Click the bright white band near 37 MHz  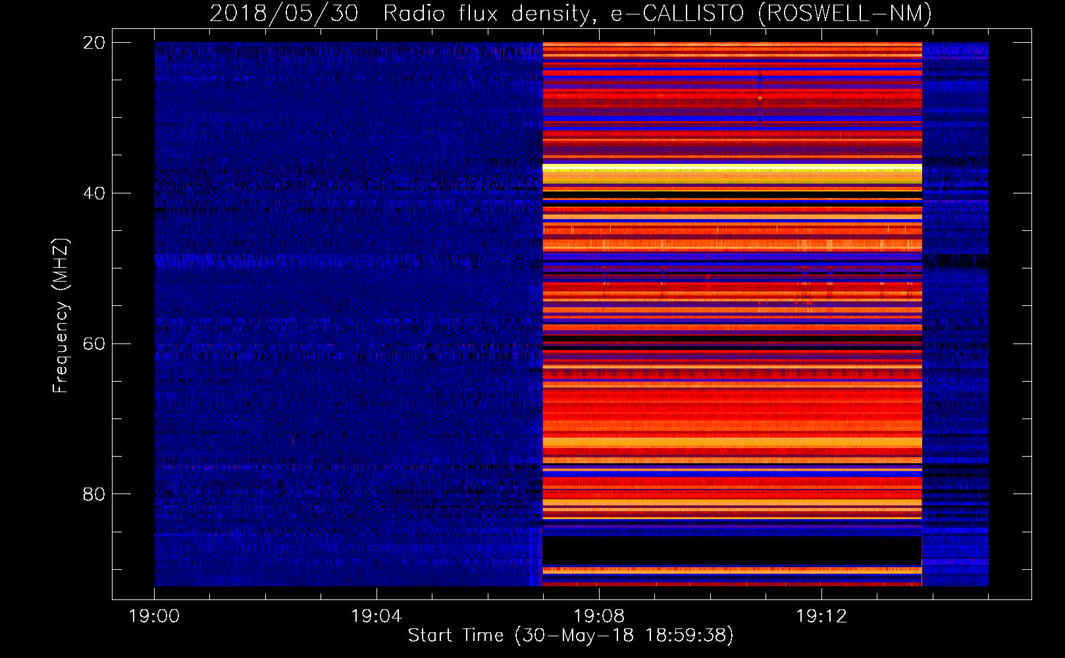coord(732,168)
